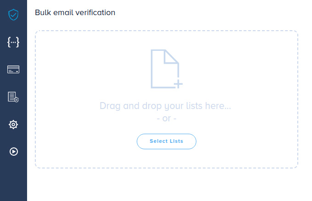
Task: Click the folded corner of the file icon
Action: (x=172, y=57)
